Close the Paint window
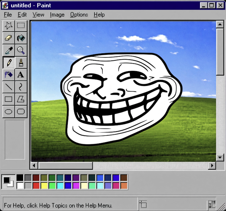226x211 pixels. click(220, 5)
